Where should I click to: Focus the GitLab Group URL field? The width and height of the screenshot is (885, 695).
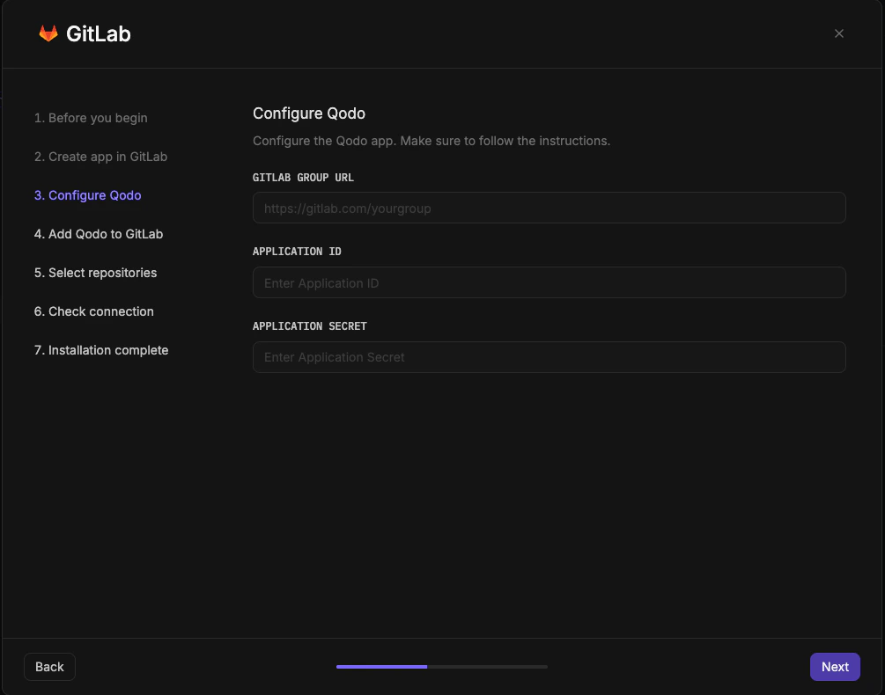point(549,208)
